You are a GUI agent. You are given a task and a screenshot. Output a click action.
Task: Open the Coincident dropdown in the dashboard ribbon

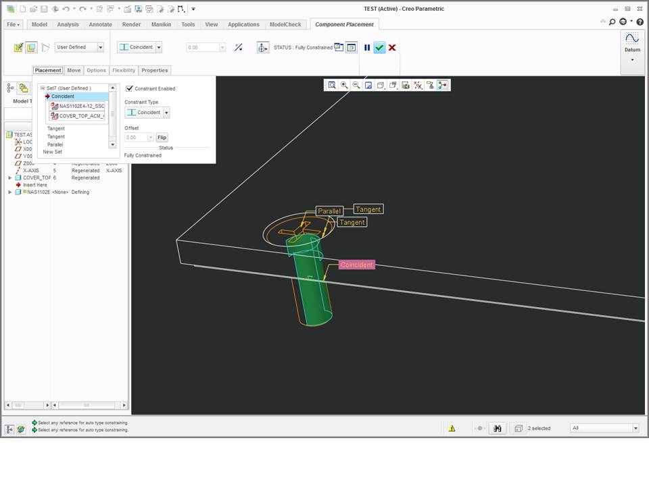[158, 47]
